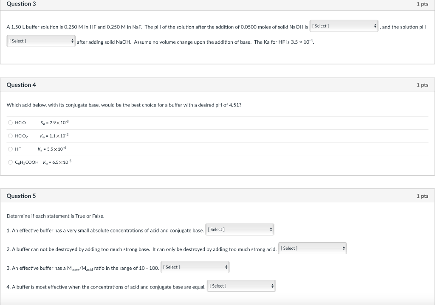Expand the Select dropdown for statement 2
Image resolution: width=435 pixels, height=305 pixels.
click(x=313, y=248)
